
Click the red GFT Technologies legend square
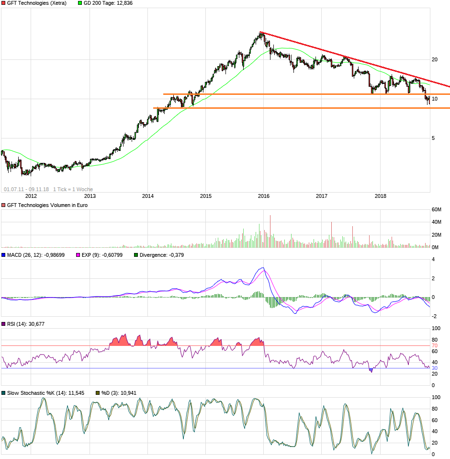coord(3,3)
